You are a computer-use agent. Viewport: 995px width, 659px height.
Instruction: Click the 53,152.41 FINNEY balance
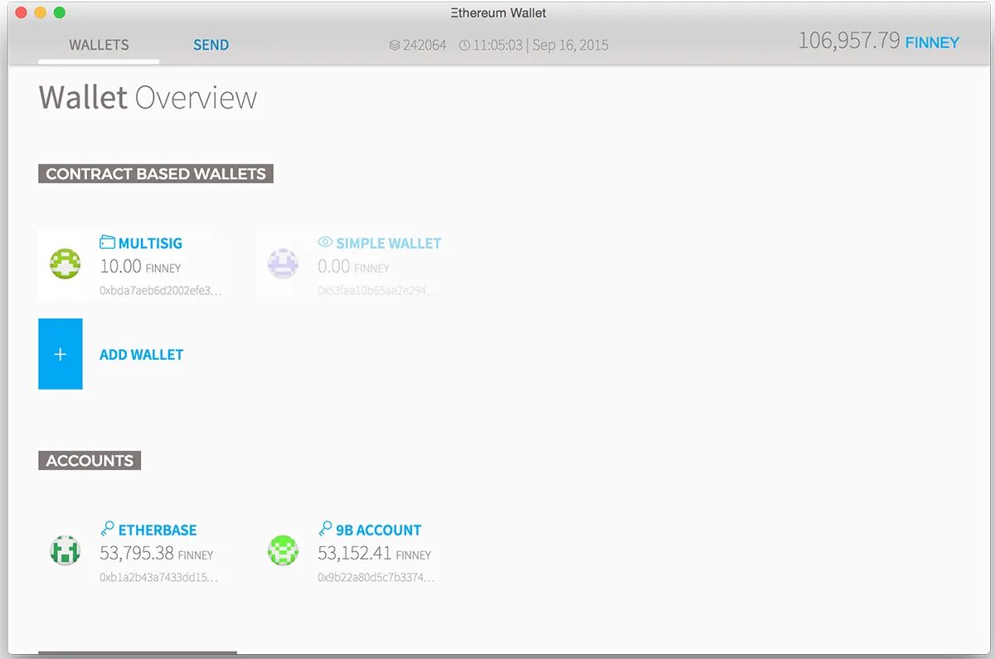click(374, 553)
